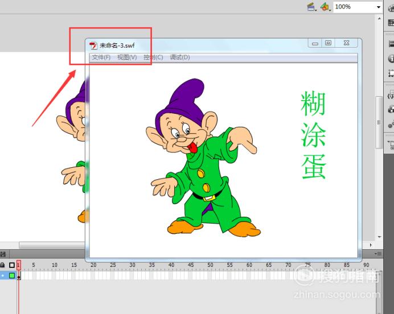This screenshot has width=394, height=314.
Task: Click frame 45 on the timeline ruler
Action: pyautogui.click(x=191, y=265)
